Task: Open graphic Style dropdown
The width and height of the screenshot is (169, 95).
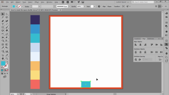Action: point(95,6)
